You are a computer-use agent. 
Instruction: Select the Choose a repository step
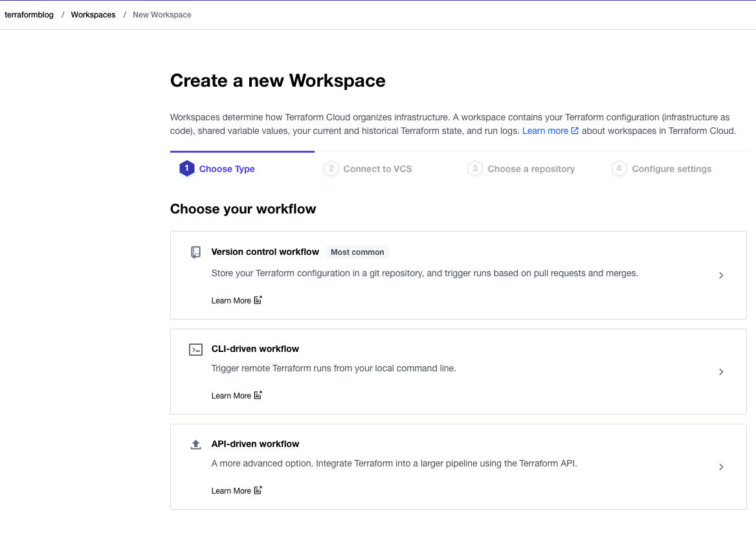531,168
